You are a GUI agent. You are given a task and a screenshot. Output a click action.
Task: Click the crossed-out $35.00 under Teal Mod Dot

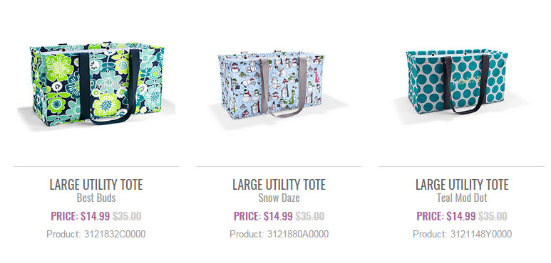click(493, 216)
